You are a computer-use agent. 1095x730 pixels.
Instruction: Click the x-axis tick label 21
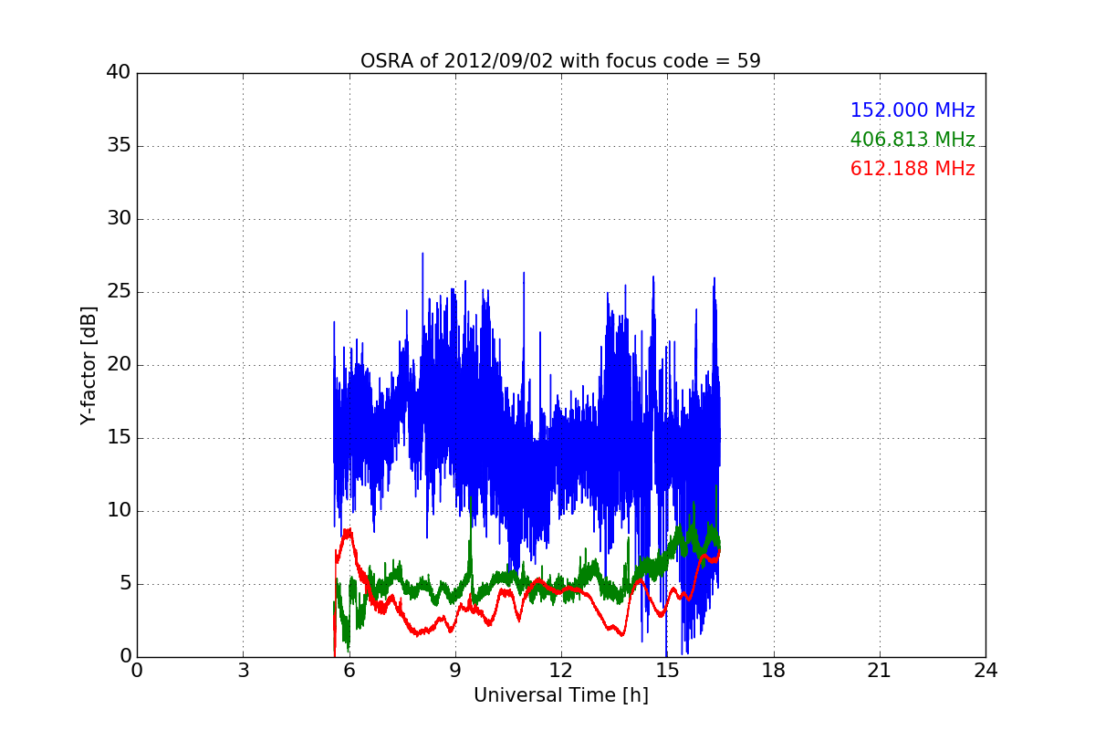tap(880, 671)
